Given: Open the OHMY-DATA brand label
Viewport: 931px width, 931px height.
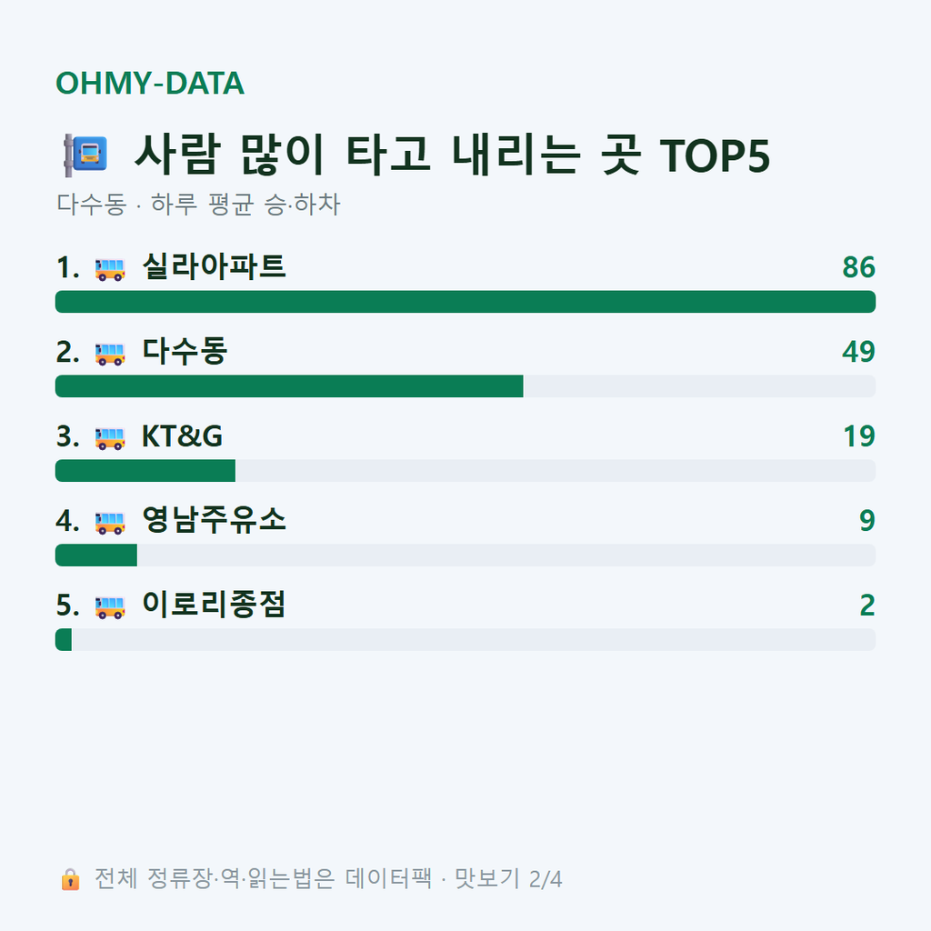Looking at the screenshot, I should (150, 83).
